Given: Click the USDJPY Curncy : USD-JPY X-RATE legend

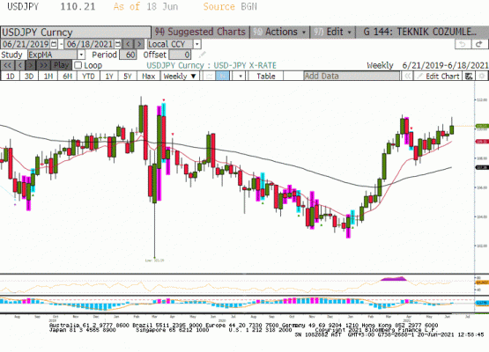Looking at the screenshot, I should pyautogui.click(x=211, y=65).
